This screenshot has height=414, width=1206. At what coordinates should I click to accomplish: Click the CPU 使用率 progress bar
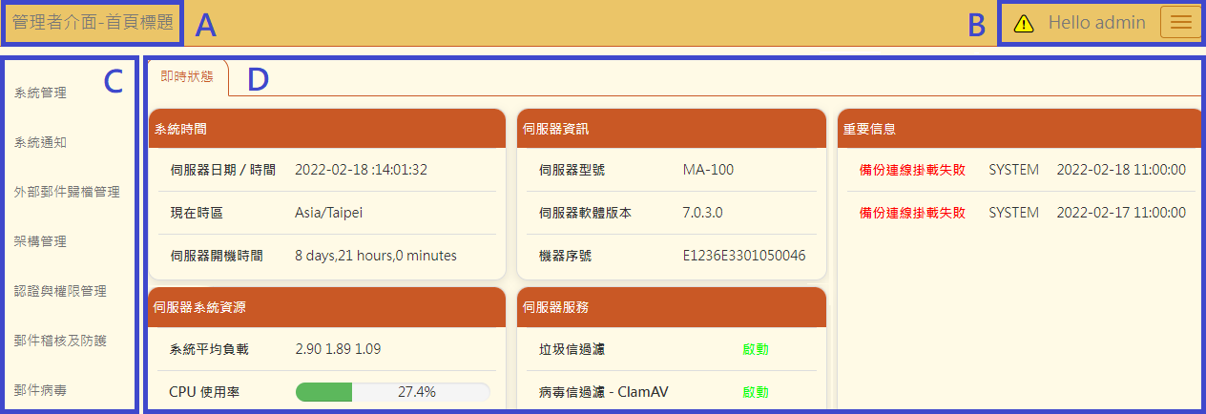tap(392, 392)
